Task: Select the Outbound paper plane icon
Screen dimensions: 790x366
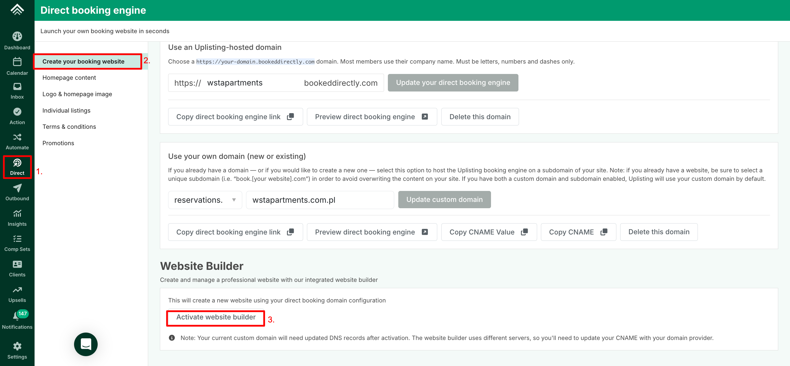Action: pyautogui.click(x=17, y=188)
